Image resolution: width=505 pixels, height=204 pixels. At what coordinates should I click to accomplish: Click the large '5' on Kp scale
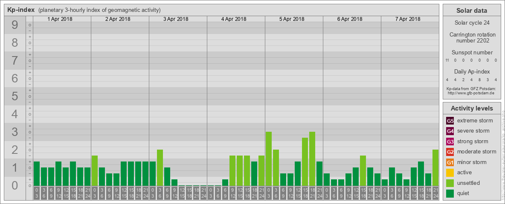15,96
